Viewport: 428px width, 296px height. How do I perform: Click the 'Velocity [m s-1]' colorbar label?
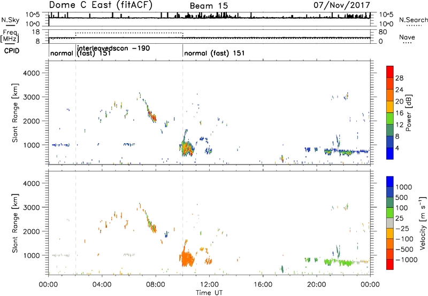423,223
